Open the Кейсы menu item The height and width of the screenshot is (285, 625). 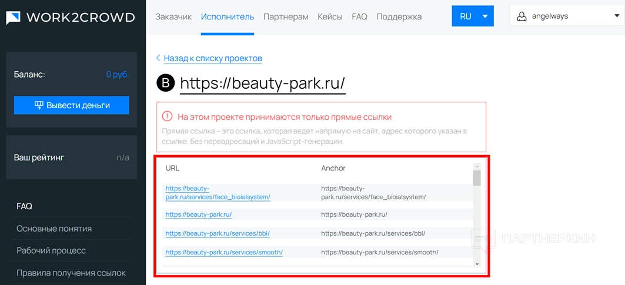330,16
